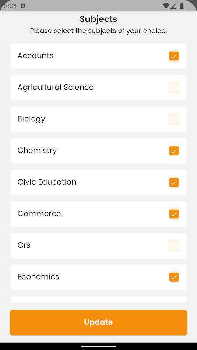Uncheck the Accounts checkbox
Image resolution: width=197 pixels, height=350 pixels.
pyautogui.click(x=174, y=56)
